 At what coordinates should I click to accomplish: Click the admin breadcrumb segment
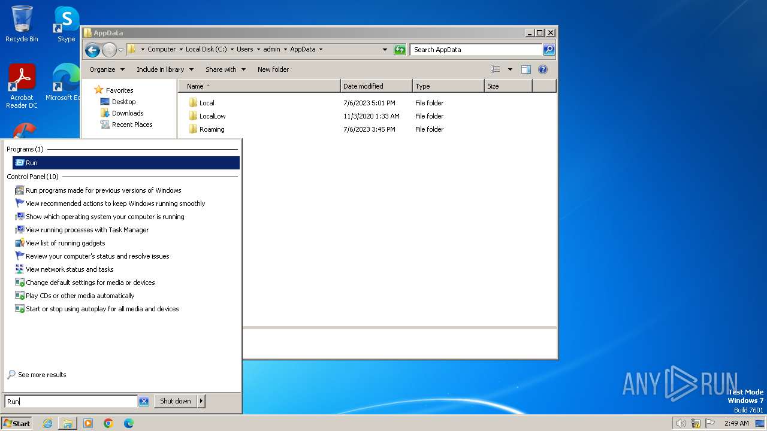pos(271,49)
